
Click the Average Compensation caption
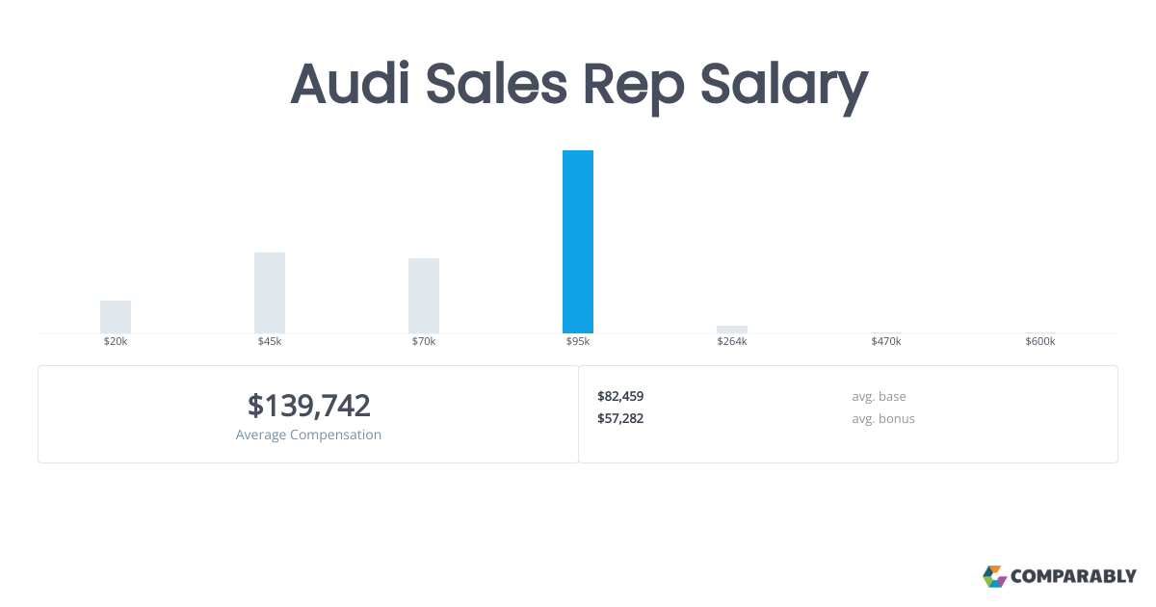308,435
